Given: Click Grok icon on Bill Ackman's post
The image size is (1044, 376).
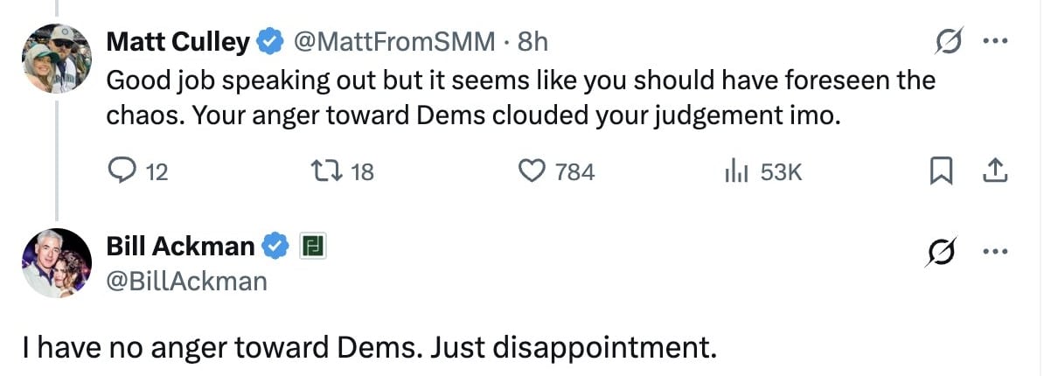Looking at the screenshot, I should point(941,251).
